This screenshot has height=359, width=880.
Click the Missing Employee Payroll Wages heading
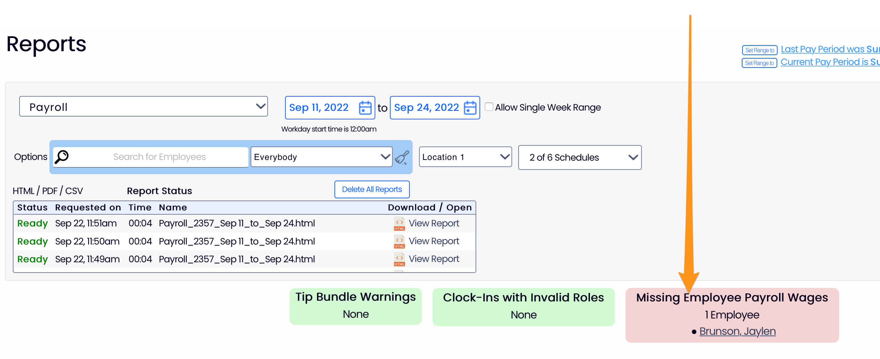(x=732, y=298)
